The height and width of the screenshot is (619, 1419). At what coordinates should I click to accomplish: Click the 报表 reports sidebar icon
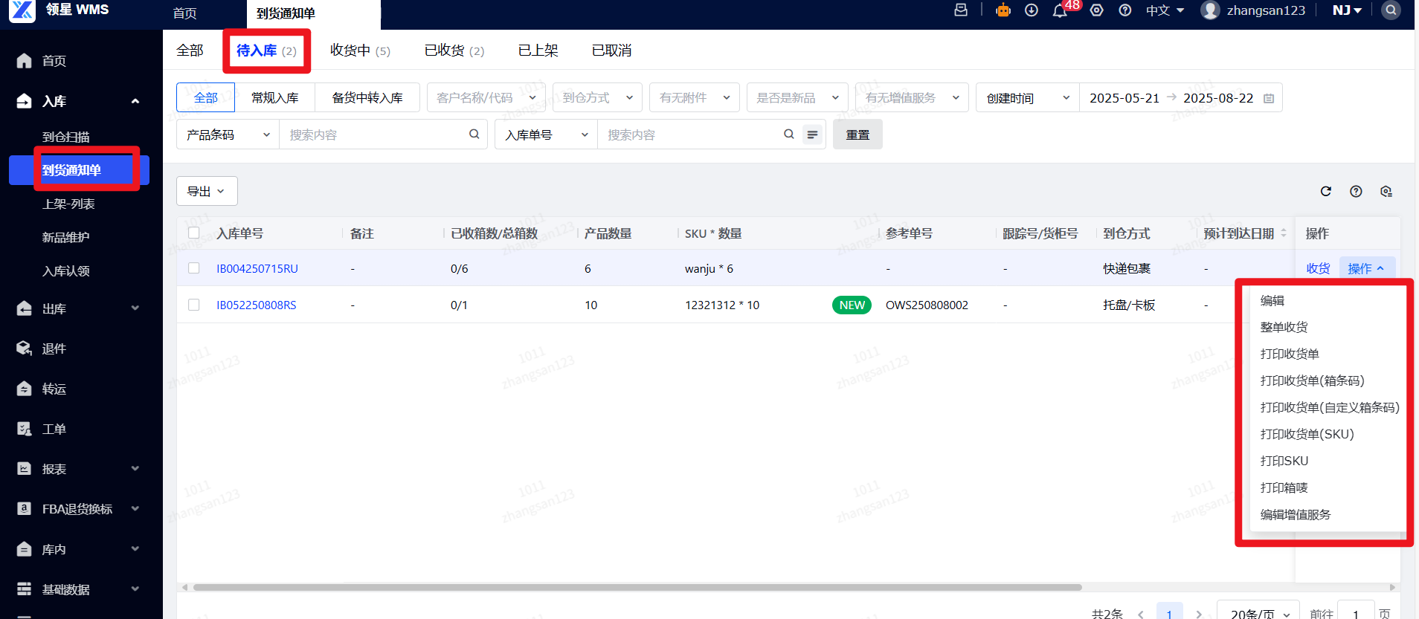25,469
